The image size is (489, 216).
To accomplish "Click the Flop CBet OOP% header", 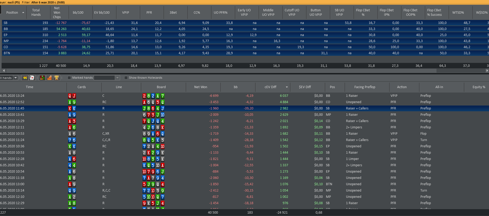I will click(411, 12).
